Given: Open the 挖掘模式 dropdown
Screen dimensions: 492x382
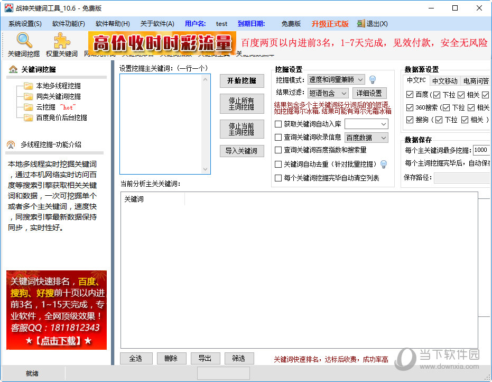Looking at the screenshot, I should coord(336,80).
